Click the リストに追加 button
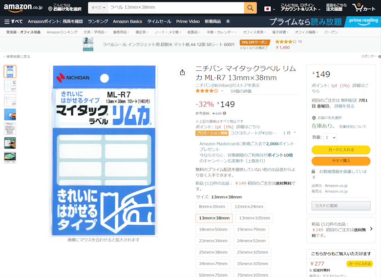 (x=341, y=206)
